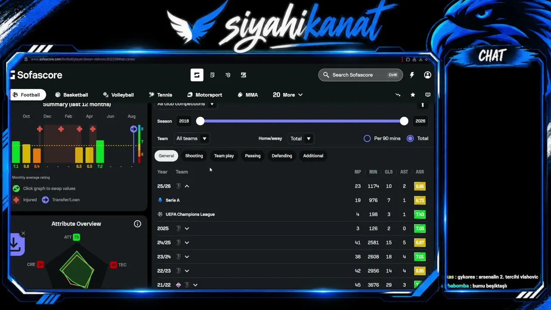The height and width of the screenshot is (310, 551).
Task: Open the All club competitions dropdown
Action: pos(186,104)
